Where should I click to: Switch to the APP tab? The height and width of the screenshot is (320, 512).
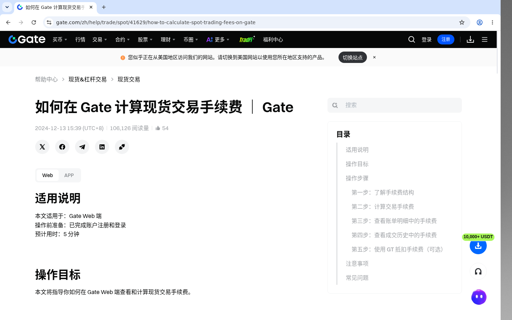(69, 175)
